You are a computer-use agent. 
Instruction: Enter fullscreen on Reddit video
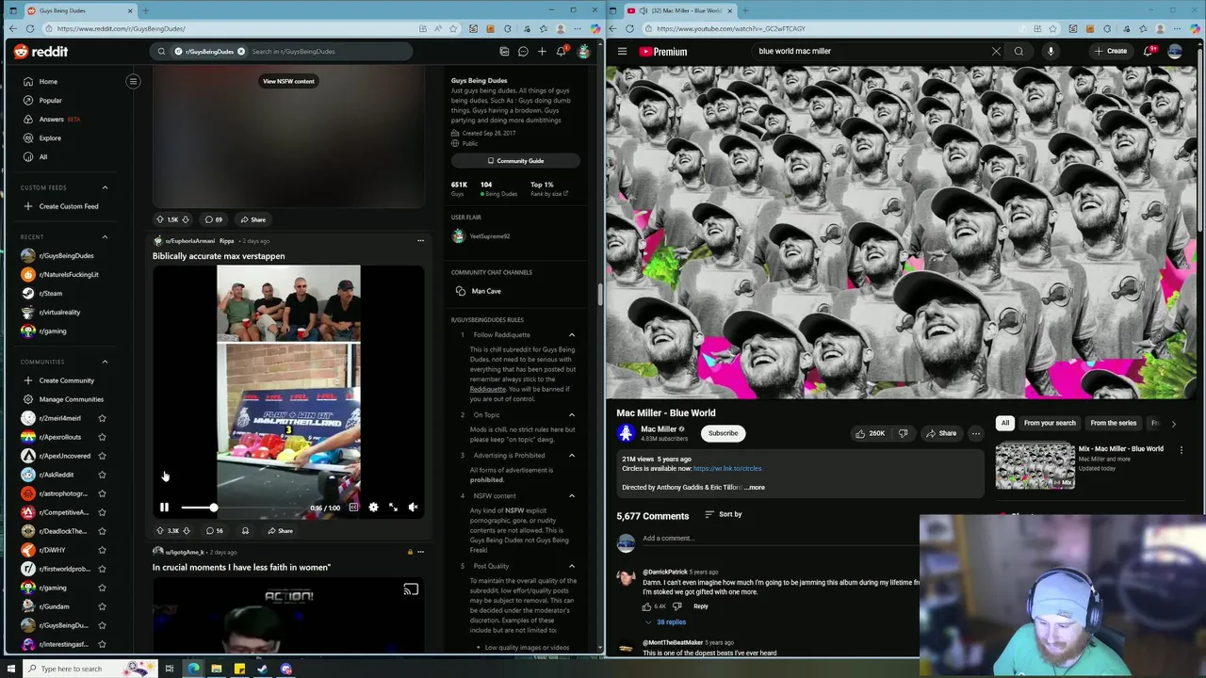coord(393,508)
